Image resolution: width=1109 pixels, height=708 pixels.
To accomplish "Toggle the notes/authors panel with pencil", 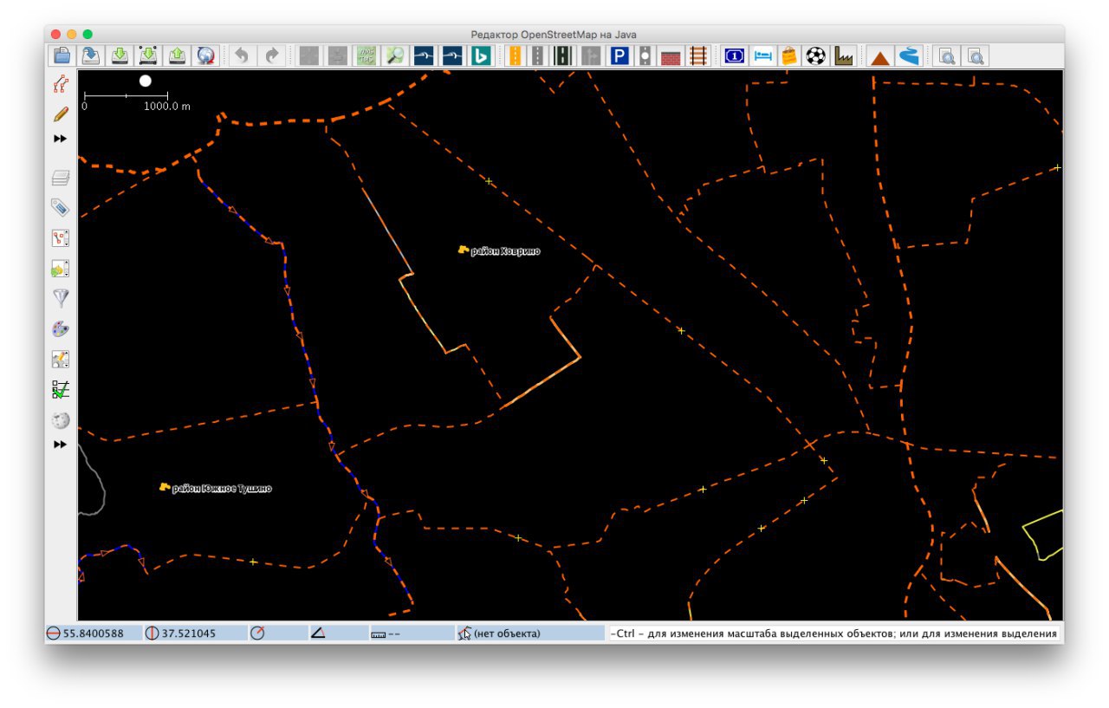I will pos(60,359).
